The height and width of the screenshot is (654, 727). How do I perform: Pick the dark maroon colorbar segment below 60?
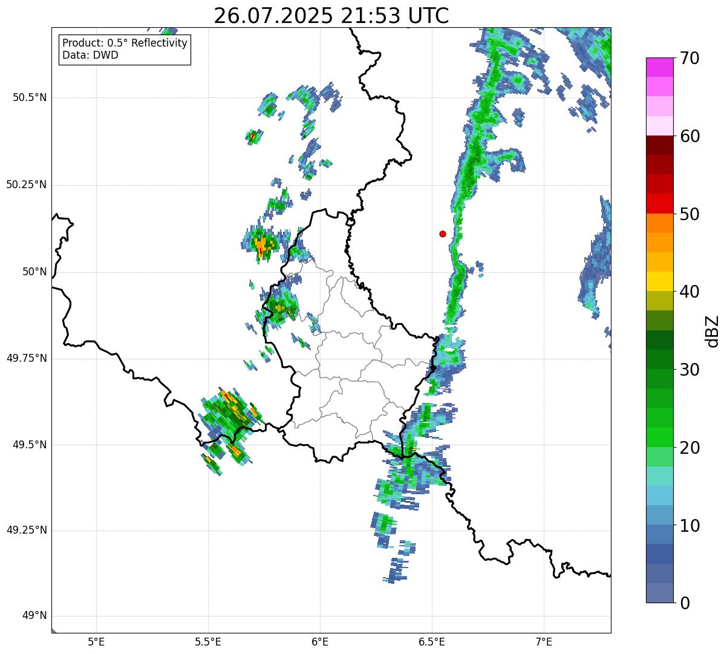[659, 145]
